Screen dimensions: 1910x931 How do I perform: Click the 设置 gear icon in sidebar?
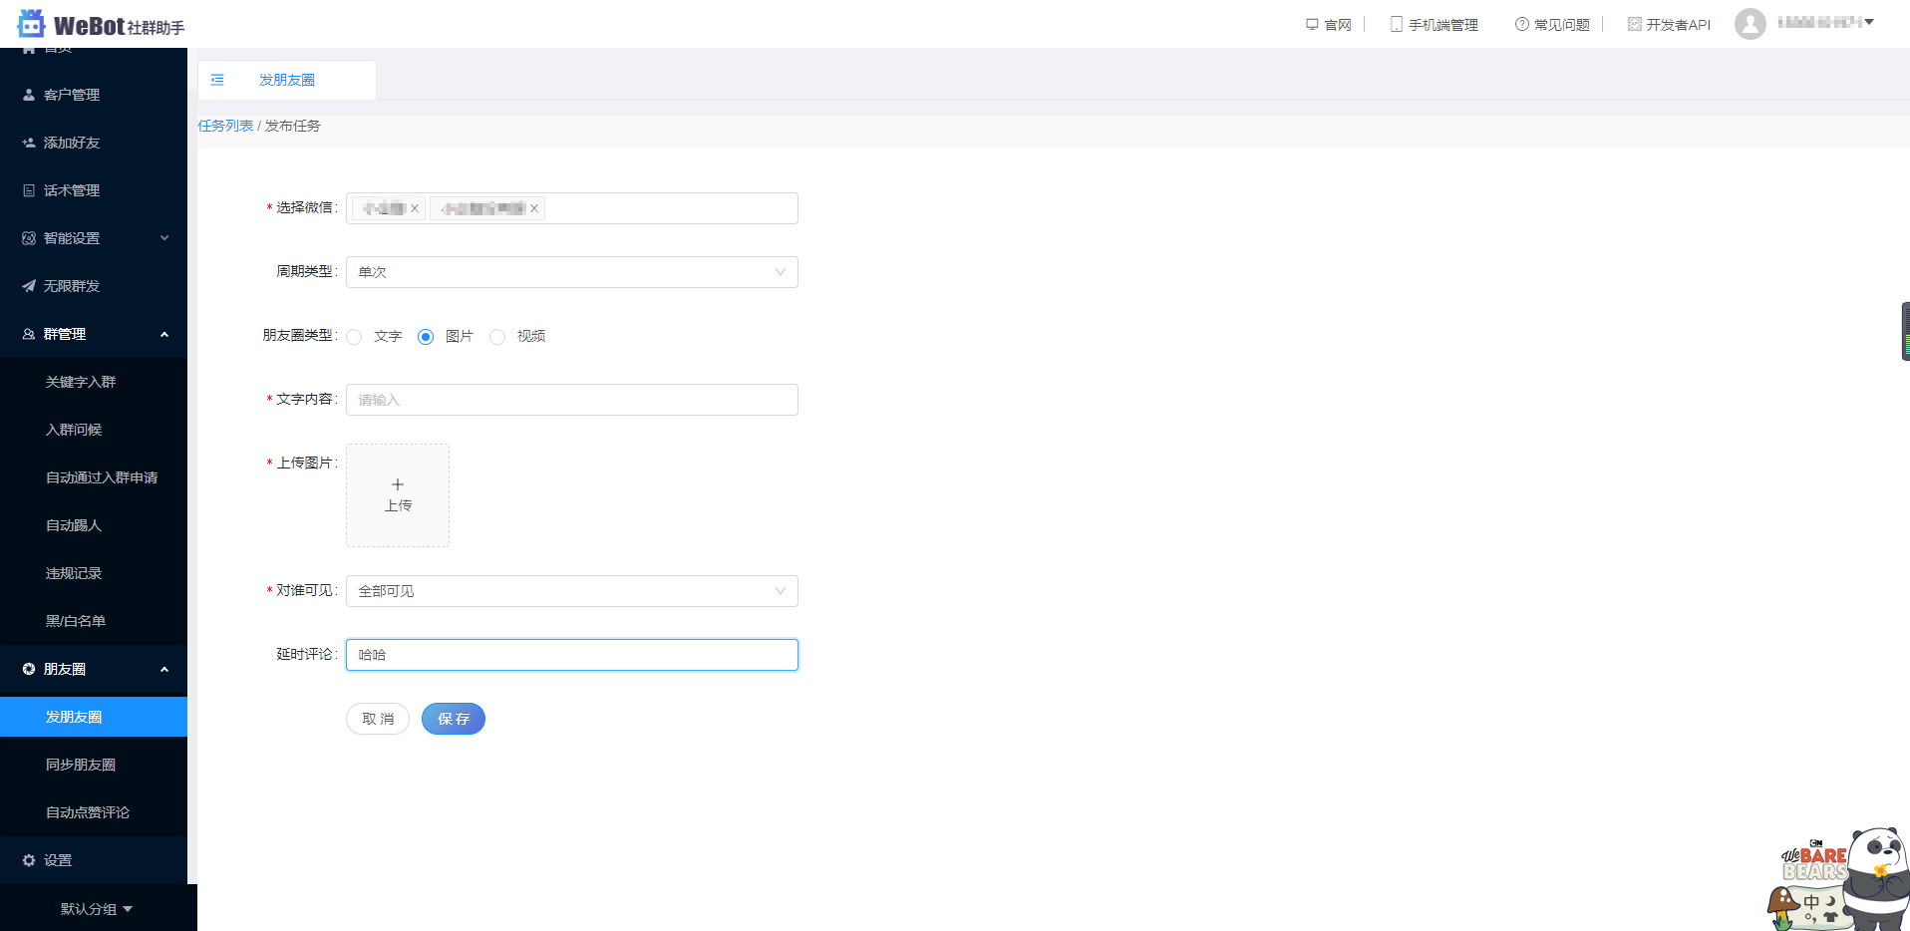[x=29, y=860]
